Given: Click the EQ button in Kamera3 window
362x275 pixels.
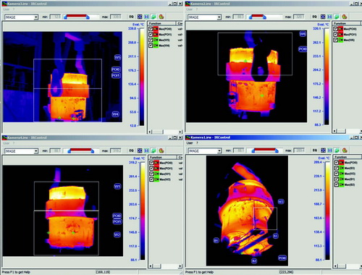Looking at the screenshot, I should [x=131, y=17].
